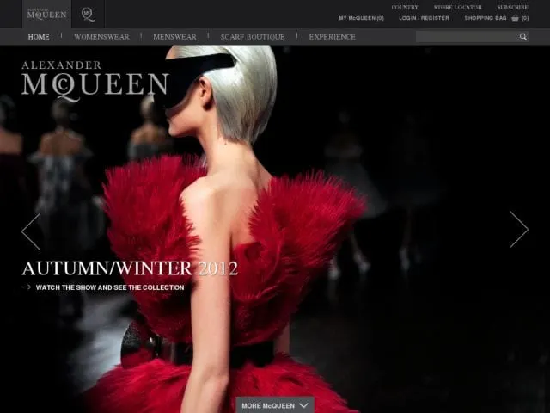Screen dimensions: 550x413
Task: Go to previous slide with left arrow
Action: pyautogui.click(x=31, y=231)
